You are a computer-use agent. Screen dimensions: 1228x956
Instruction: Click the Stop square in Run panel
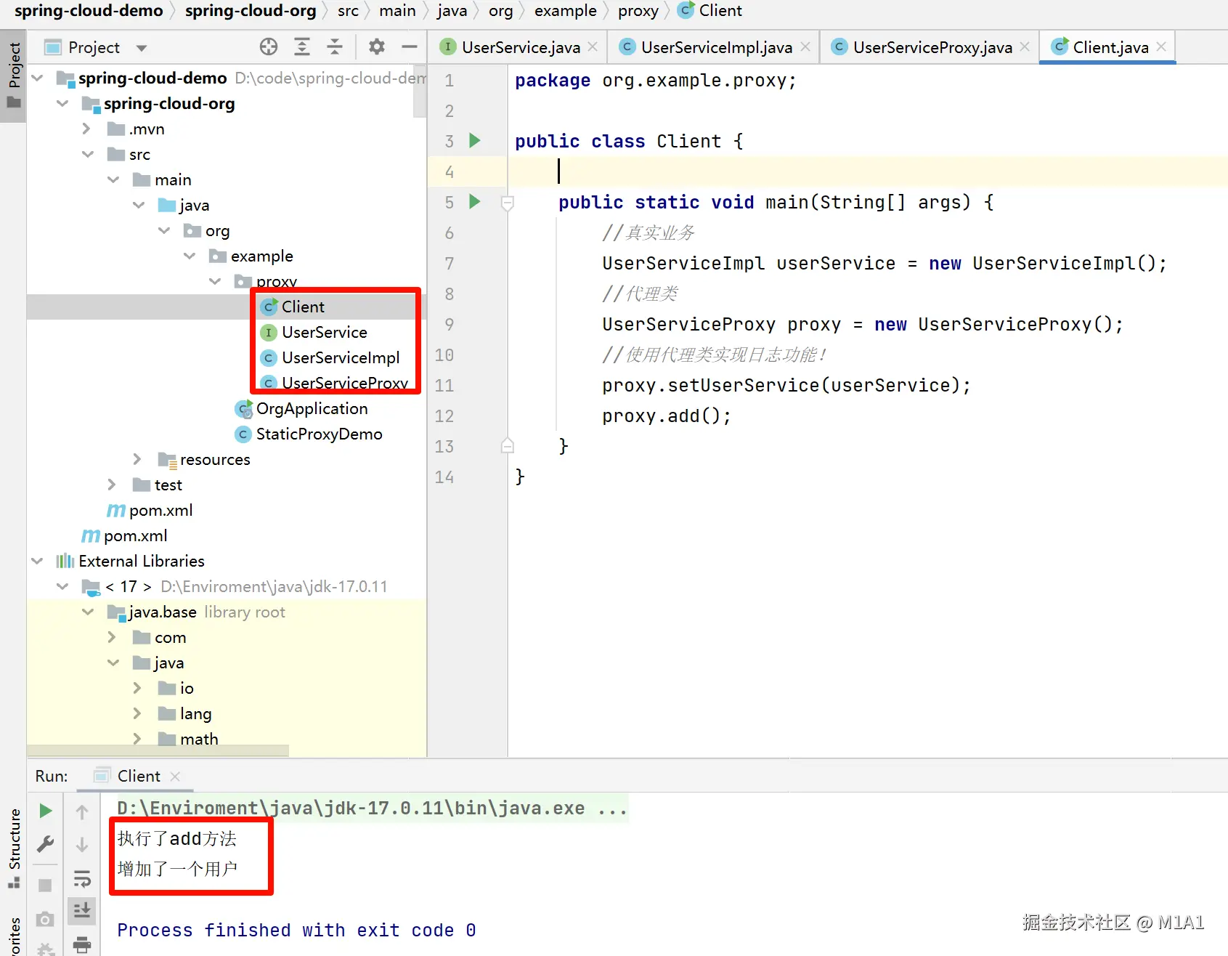coord(45,885)
